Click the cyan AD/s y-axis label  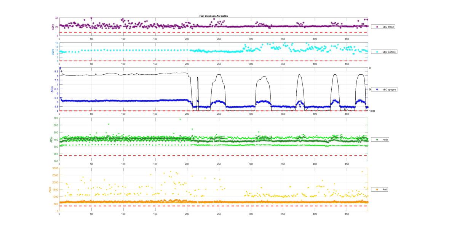click(53, 52)
